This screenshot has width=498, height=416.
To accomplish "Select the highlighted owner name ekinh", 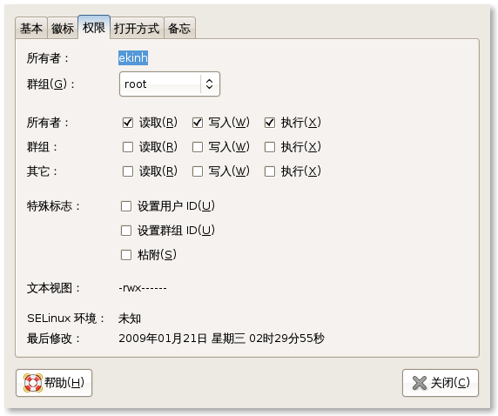I will (133, 58).
